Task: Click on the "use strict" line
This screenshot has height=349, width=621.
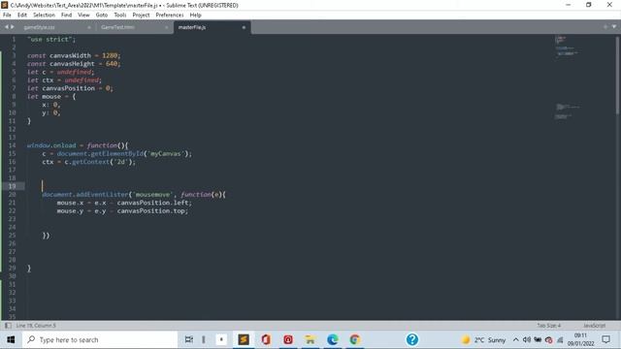Action: pos(51,39)
